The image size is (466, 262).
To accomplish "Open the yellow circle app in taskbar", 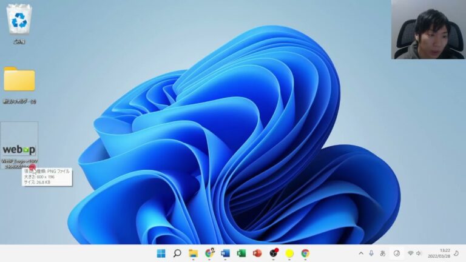I will (289, 254).
